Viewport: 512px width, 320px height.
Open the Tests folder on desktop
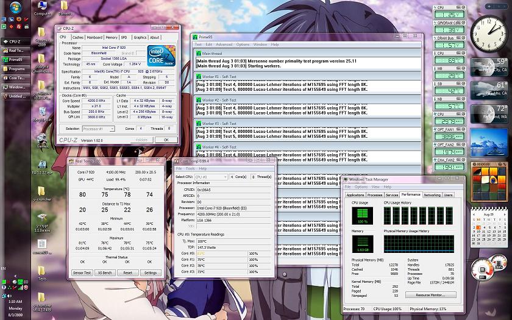[x=42, y=273]
